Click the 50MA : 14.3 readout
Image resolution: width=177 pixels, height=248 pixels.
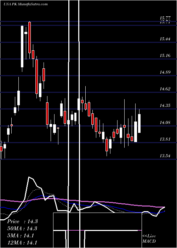point(22,229)
